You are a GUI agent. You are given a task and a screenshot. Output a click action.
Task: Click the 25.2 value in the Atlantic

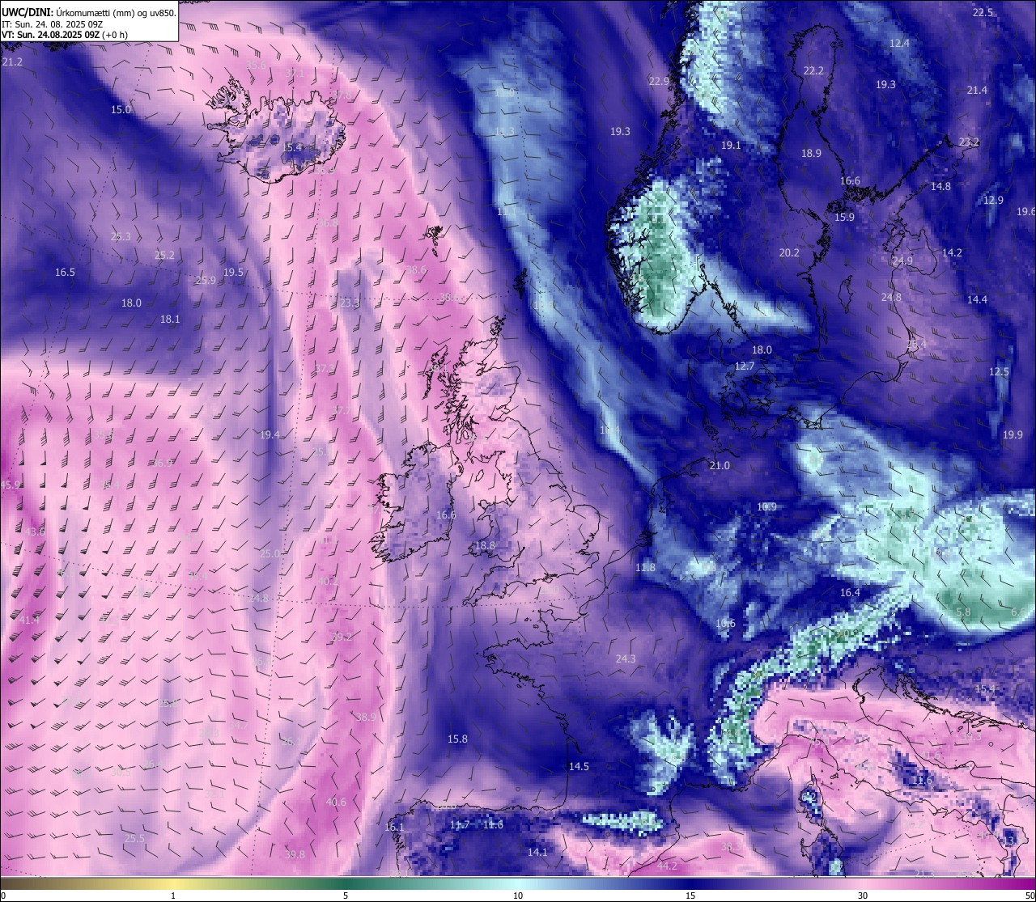164,255
